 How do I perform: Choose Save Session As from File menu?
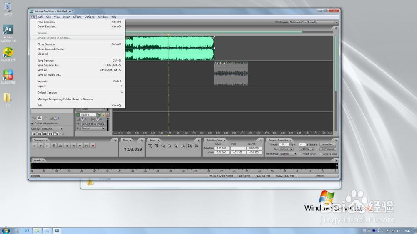click(x=78, y=65)
